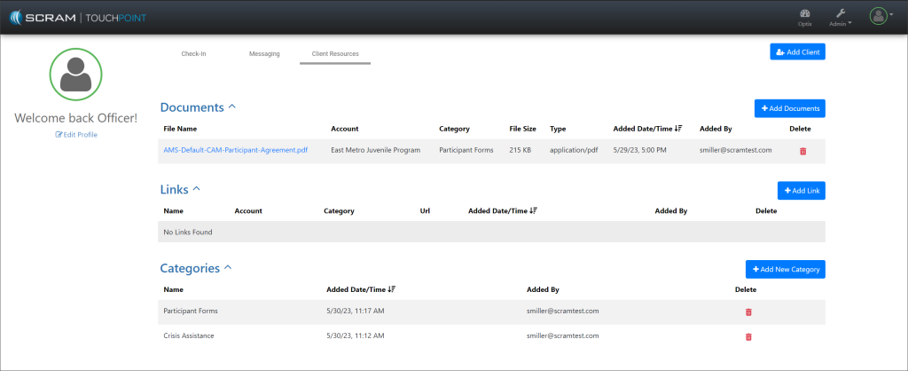908x371 pixels.
Task: Open the Optix dashboard icon
Action: [x=804, y=15]
